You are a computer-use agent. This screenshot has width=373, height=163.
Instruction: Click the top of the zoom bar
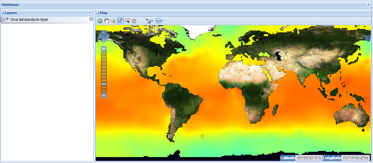(104, 53)
